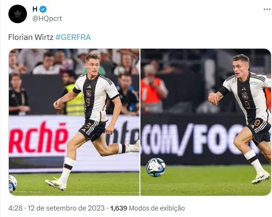Click the date 12 de setembro de 2023
The height and width of the screenshot is (217, 272).
(x=66, y=208)
